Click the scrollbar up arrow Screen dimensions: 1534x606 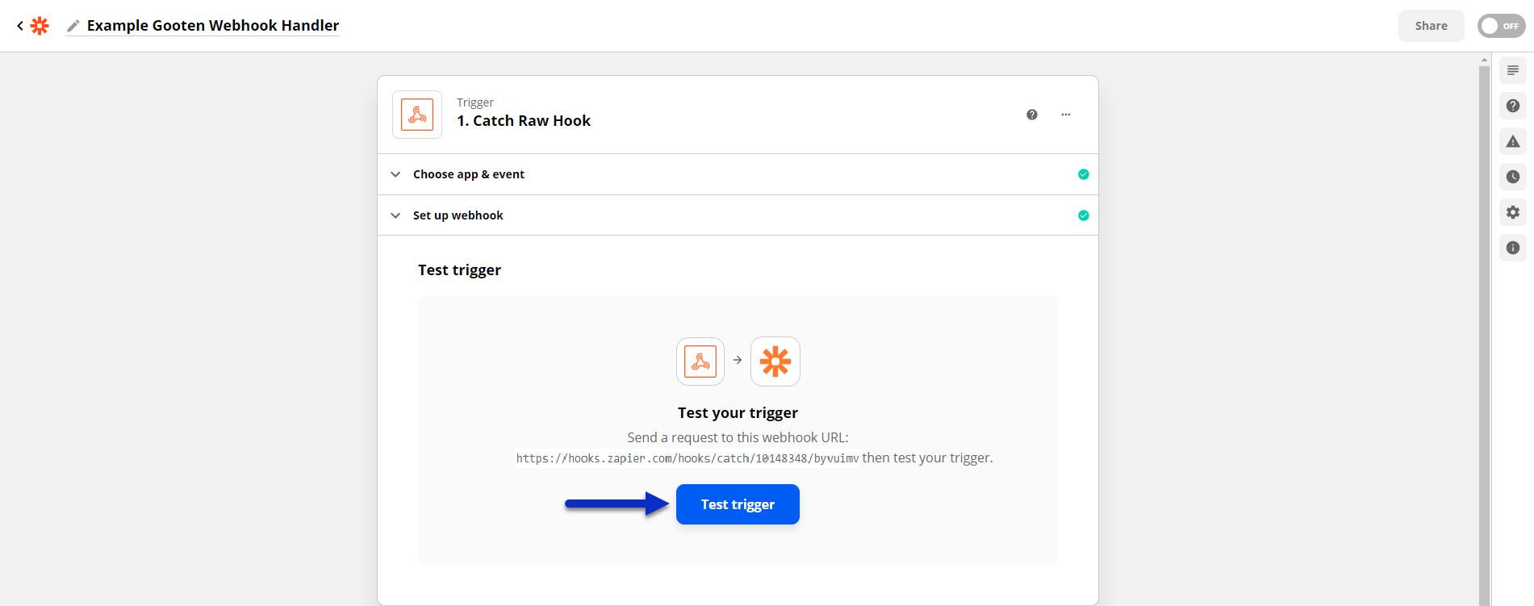point(1484,60)
